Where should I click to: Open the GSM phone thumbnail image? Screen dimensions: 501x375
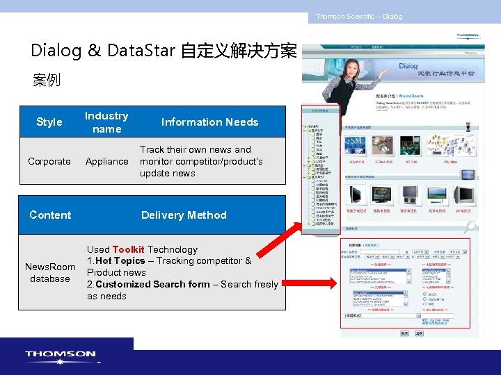pos(355,146)
